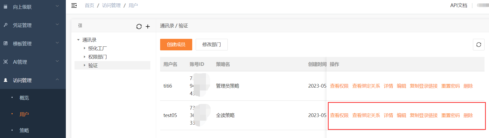The image size is (489, 138).
Task: Open the 策略 submenu item
Action: [x=24, y=130]
